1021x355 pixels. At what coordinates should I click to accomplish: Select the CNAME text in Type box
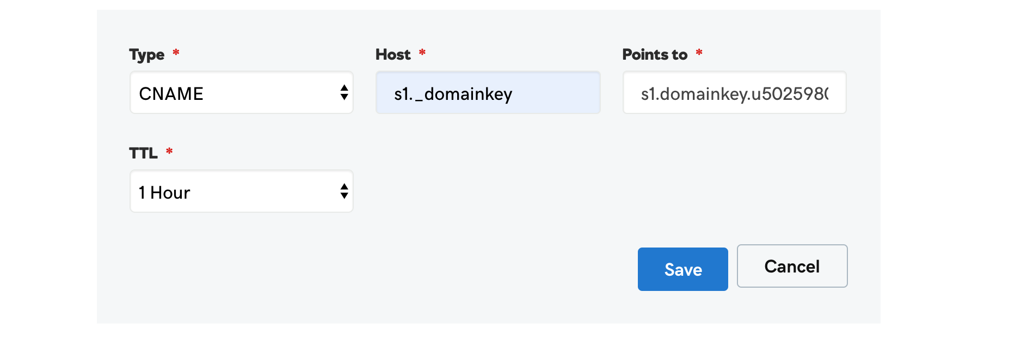pyautogui.click(x=171, y=93)
